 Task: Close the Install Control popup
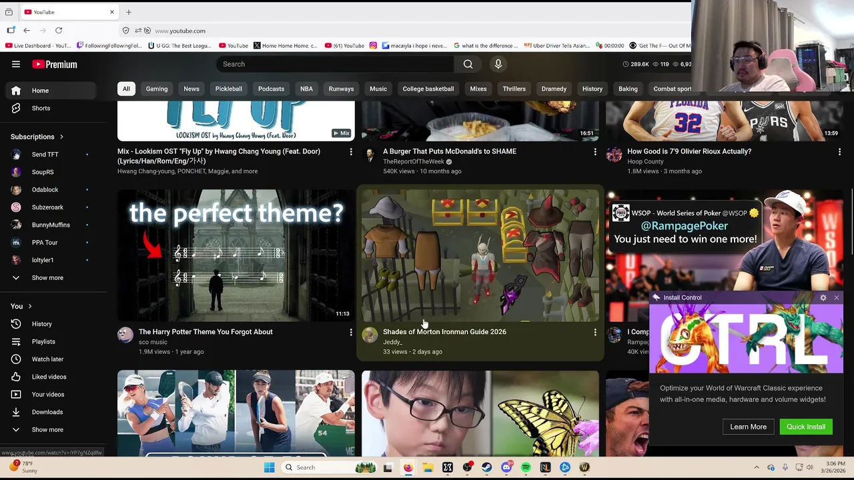[x=837, y=297]
